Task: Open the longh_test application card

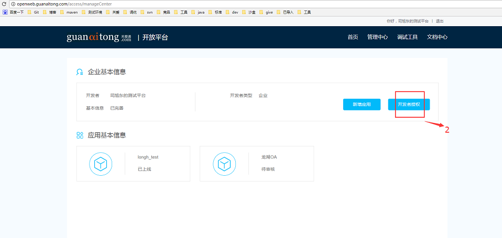Action: [133, 164]
